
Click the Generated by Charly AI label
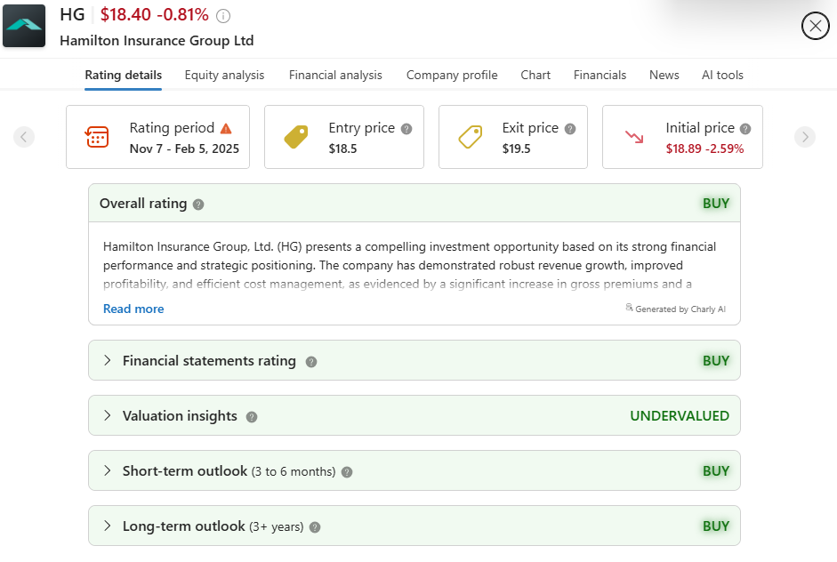point(675,309)
